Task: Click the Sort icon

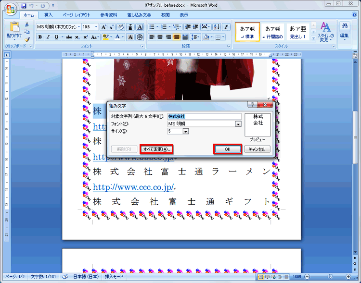Action: [x=217, y=27]
